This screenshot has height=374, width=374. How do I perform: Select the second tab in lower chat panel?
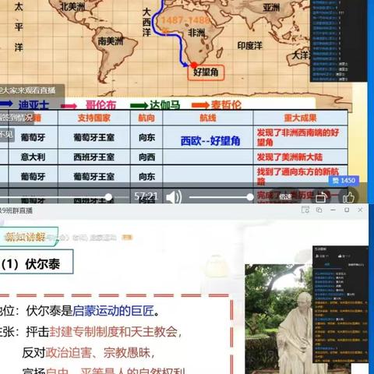click(x=356, y=265)
